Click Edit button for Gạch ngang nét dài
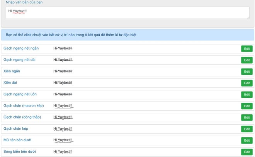Viewport: 255px width, 157px height. (x=247, y=60)
